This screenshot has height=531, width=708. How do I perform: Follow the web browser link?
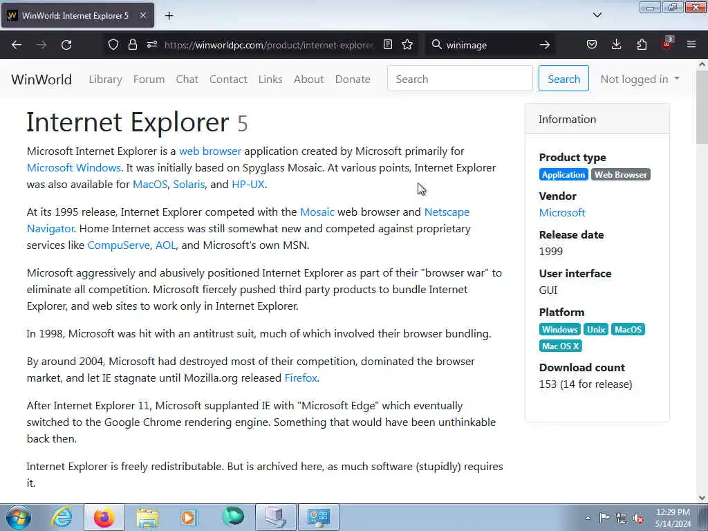pyautogui.click(x=210, y=151)
